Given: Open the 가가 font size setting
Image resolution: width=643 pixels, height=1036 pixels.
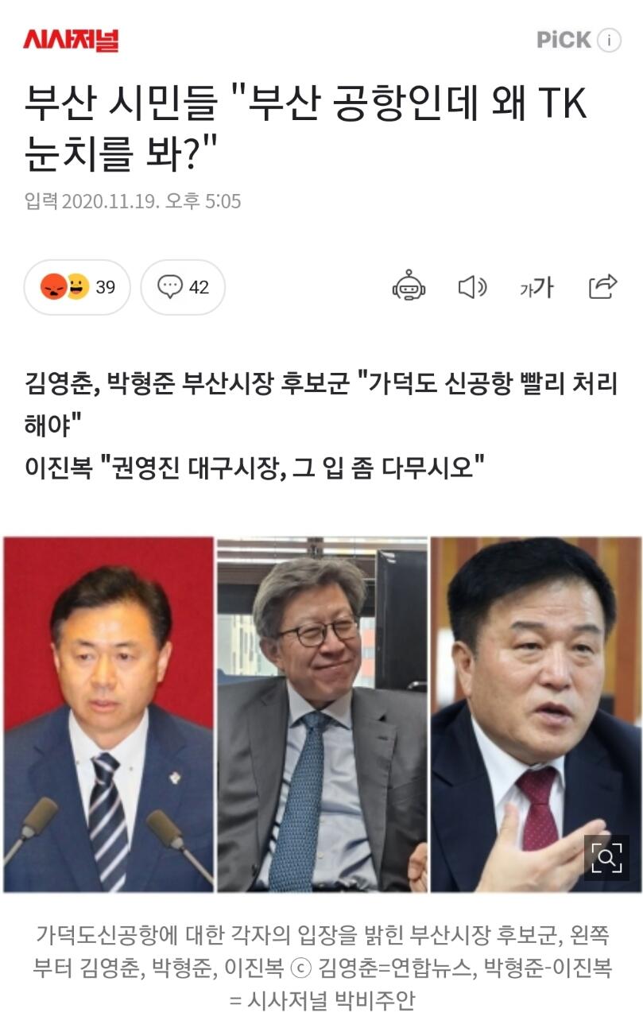Looking at the screenshot, I should coord(537,288).
